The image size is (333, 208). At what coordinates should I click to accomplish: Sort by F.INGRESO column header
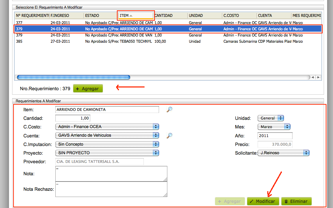(x=66, y=15)
